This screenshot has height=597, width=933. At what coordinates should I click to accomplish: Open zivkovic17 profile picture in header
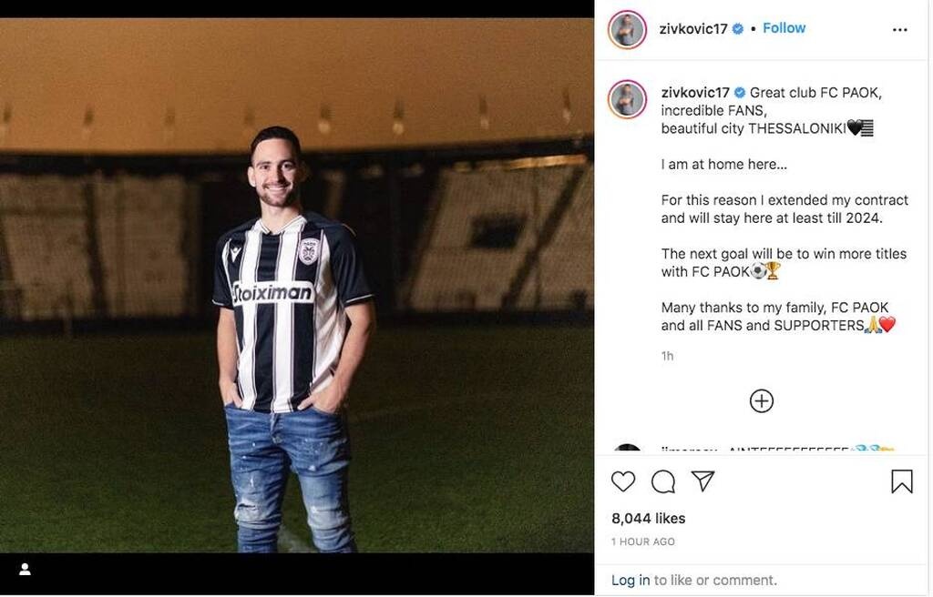pos(627,29)
